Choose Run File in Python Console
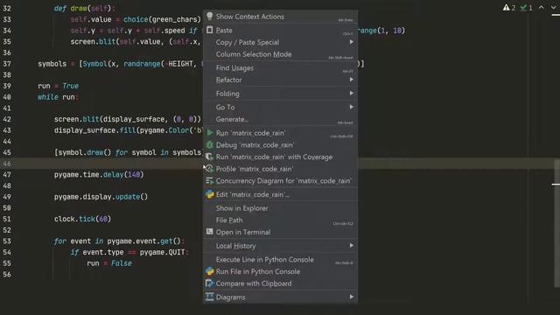Image resolution: width=560 pixels, height=315 pixels. pos(280,271)
